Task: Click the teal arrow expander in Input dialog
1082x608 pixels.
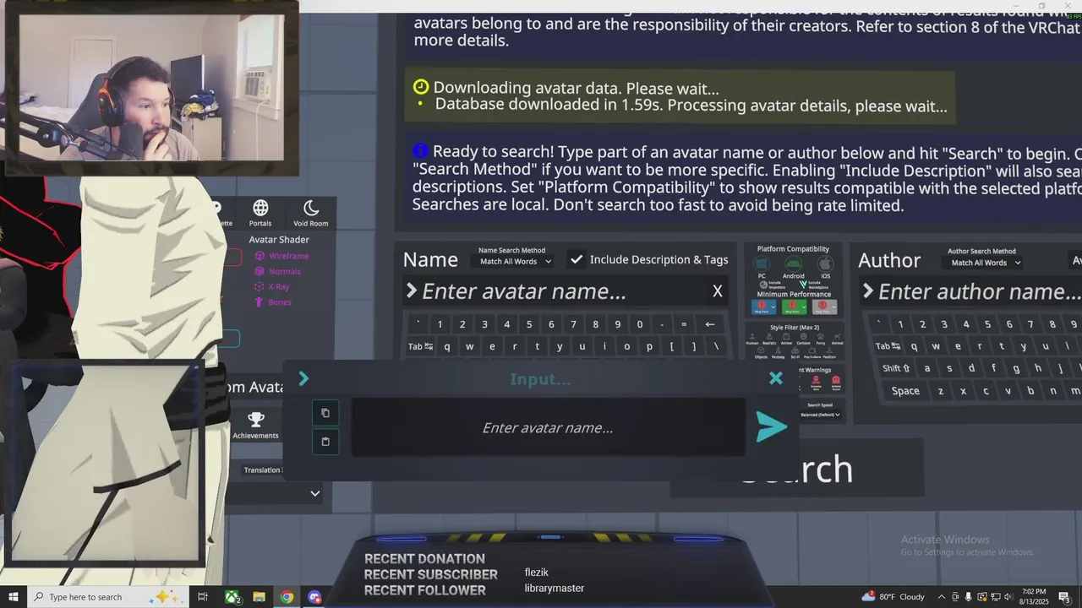Action: click(x=303, y=379)
